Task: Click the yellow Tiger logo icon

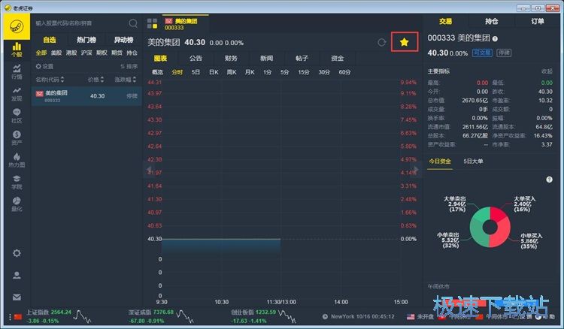Action: tap(17, 26)
